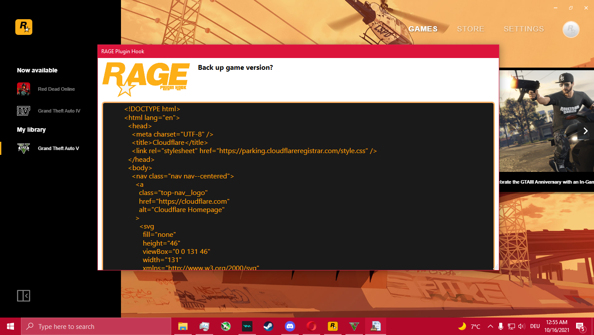Click the 'alt="Cloudflare Homepage"' line
Viewport: 594px width, 335px height.
click(182, 210)
